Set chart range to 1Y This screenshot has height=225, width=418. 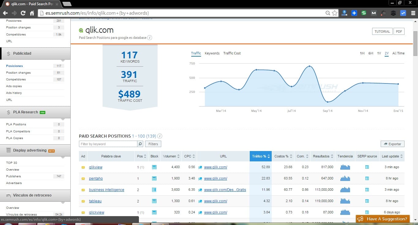coord(379,53)
